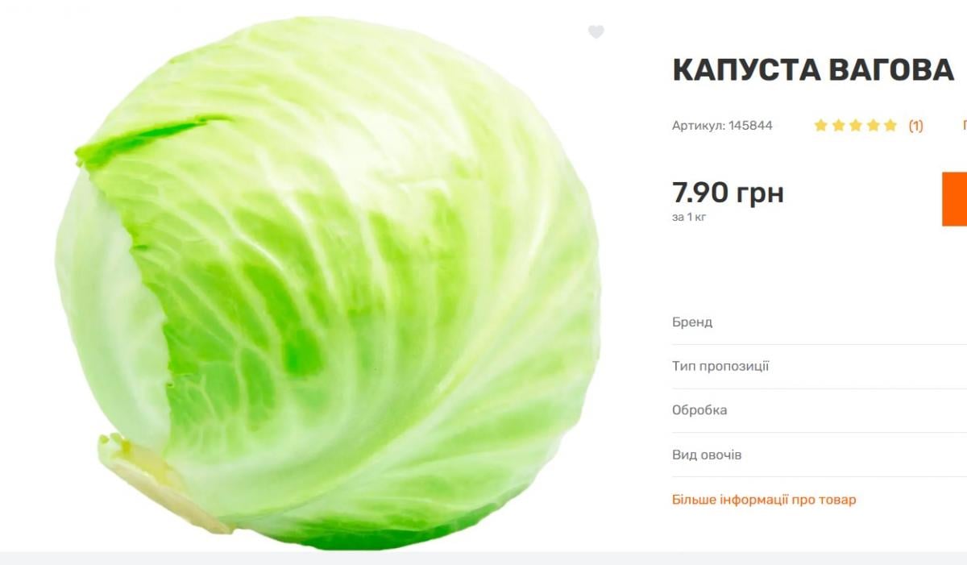Click the 7.90 грн price

pos(728,193)
